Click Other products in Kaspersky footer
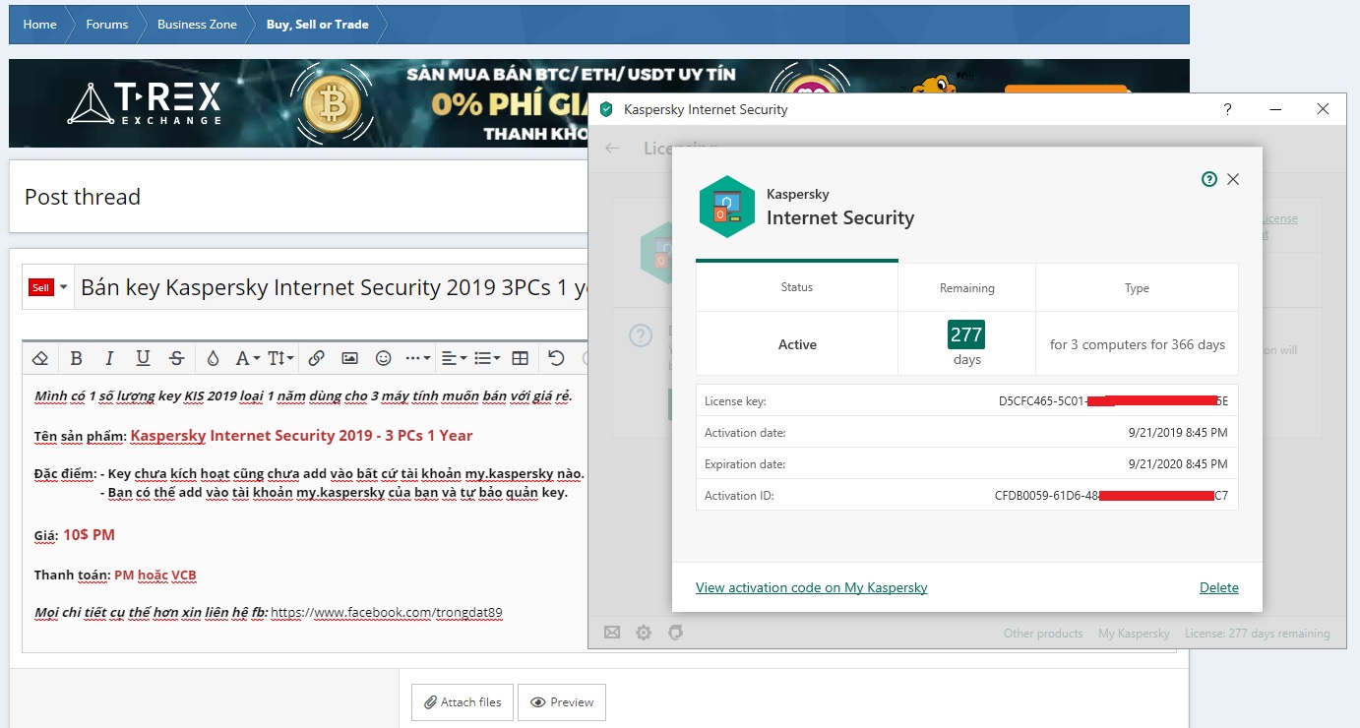This screenshot has height=728, width=1360. (x=1043, y=634)
